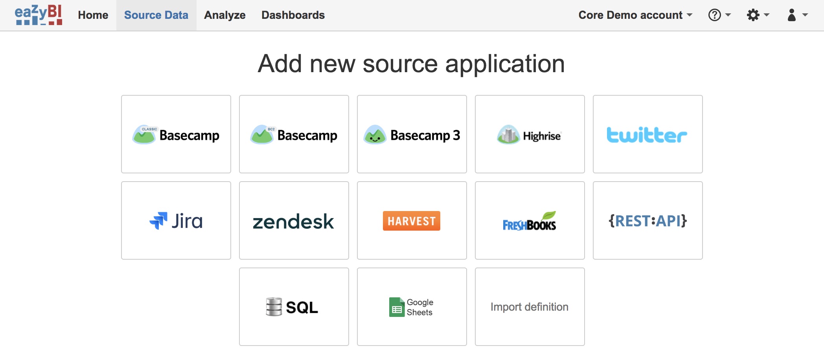Screen dimensions: 824x364
Task: Pick the Jira source application
Action: tap(176, 220)
